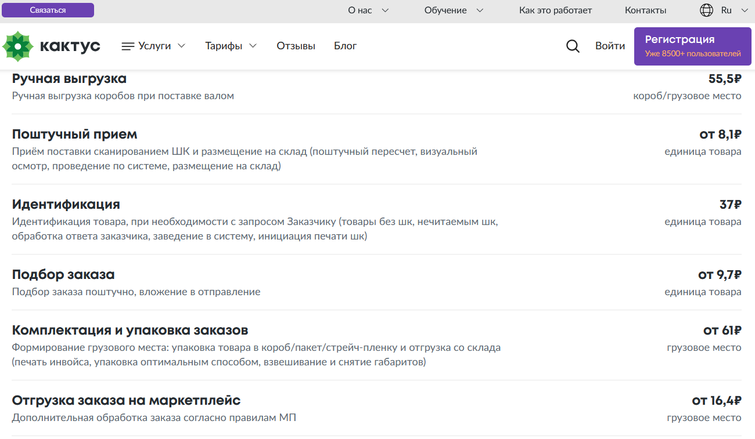Viewport: 755px width, 439px height.
Task: Click the globe language icon
Action: (x=707, y=10)
